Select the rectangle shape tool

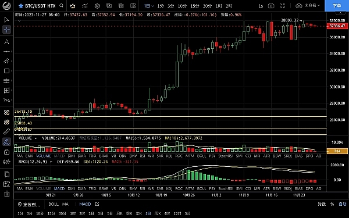[x=6, y=71]
